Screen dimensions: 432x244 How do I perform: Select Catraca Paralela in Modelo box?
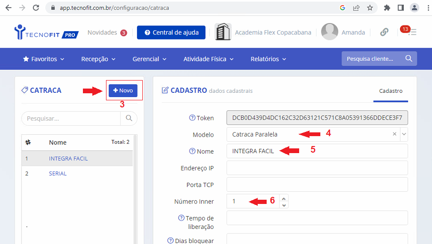pos(254,134)
